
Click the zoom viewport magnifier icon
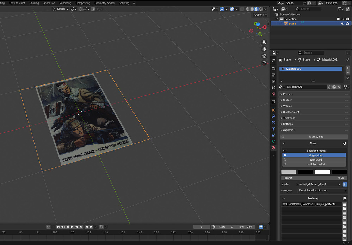pos(264,43)
